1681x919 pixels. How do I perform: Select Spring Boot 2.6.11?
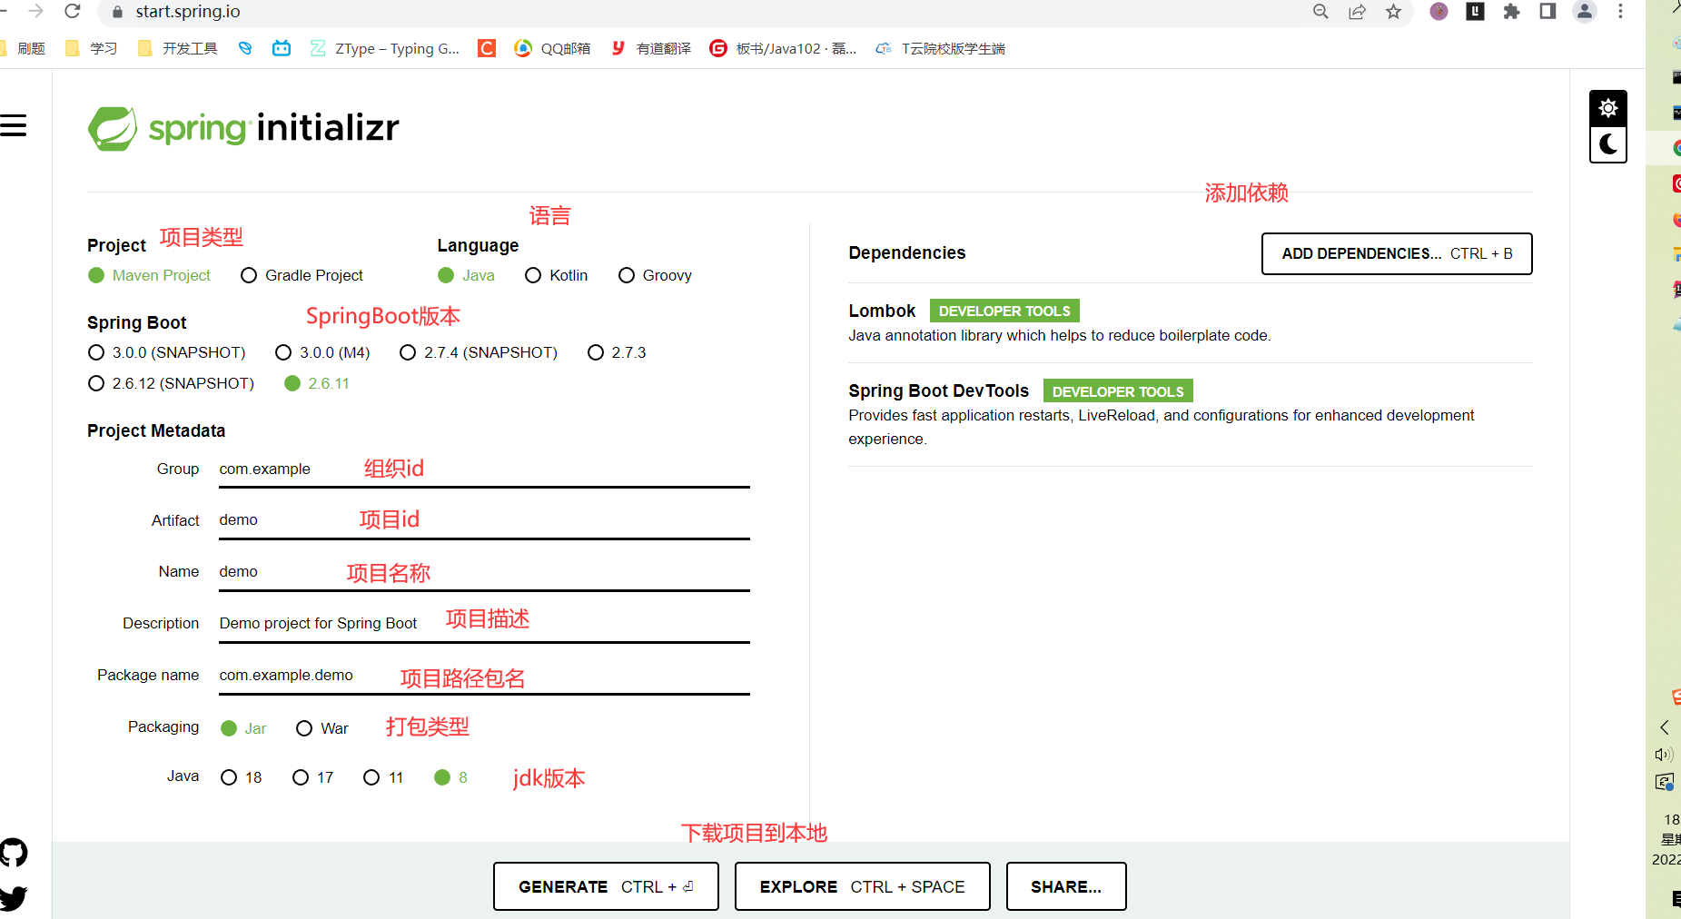click(317, 383)
